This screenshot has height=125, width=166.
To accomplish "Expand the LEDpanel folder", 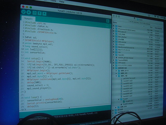I will (x=114, y=44).
